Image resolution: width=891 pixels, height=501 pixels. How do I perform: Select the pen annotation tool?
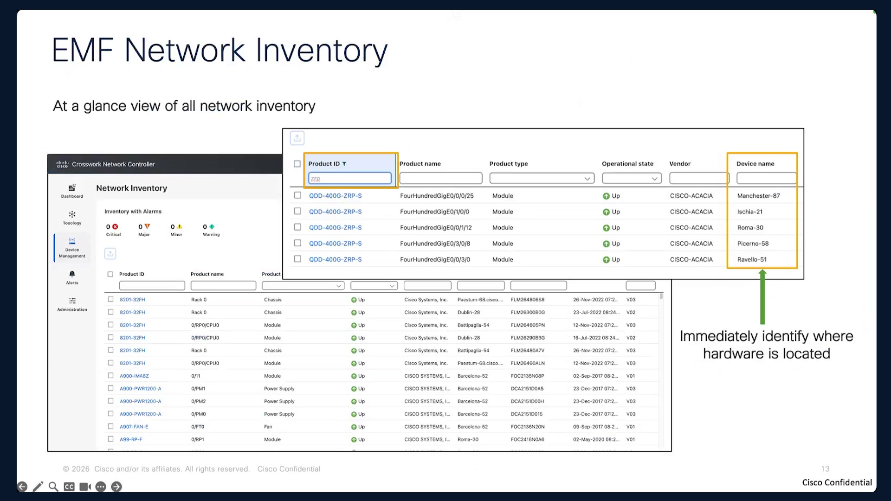[38, 486]
